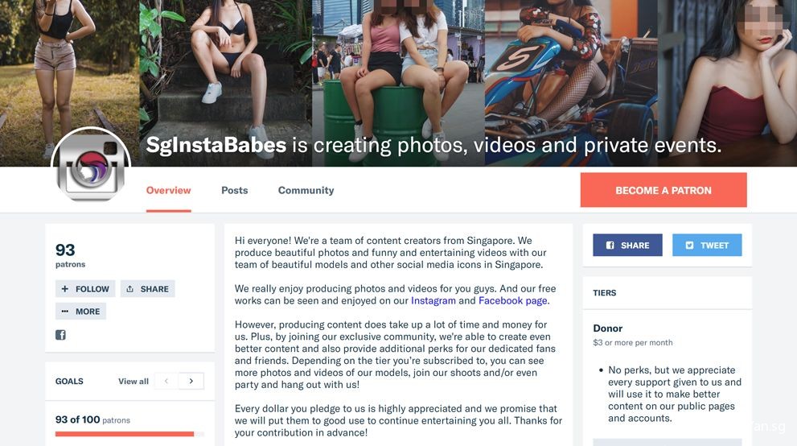
Task: Open the MORE options menu
Action: [x=80, y=312]
